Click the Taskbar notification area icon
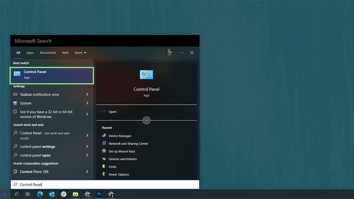This screenshot has width=354, height=199. [15, 94]
